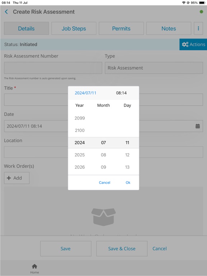The width and height of the screenshot is (207, 276).
Task: Add a work order with Add button
Action: [x=17, y=178]
